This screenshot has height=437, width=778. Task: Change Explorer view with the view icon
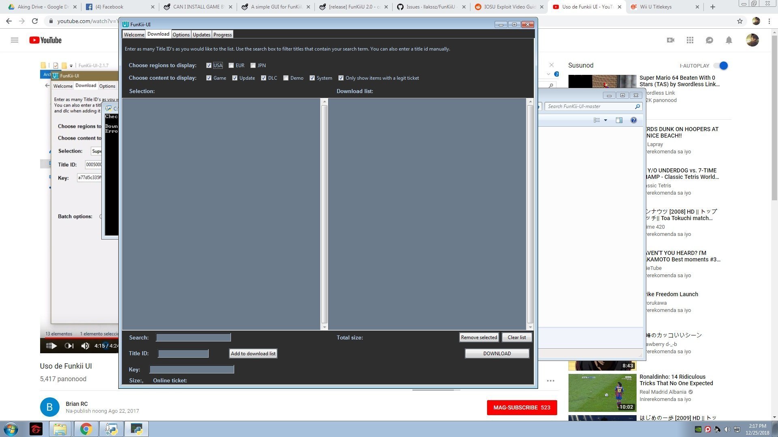(x=597, y=120)
